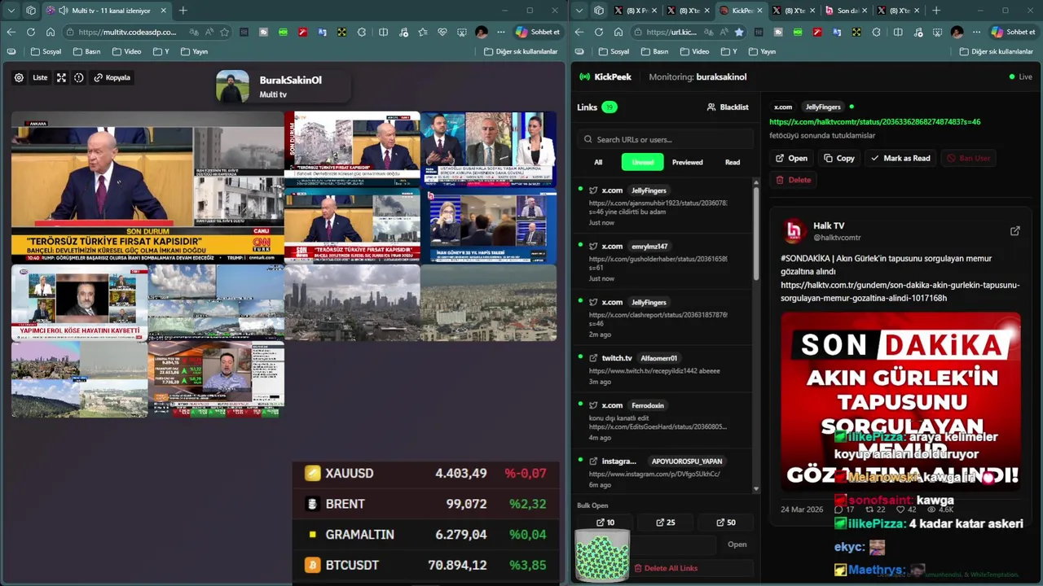
Task: Open Sosyal bookmarks folder in KickPeek window
Action: [613, 51]
